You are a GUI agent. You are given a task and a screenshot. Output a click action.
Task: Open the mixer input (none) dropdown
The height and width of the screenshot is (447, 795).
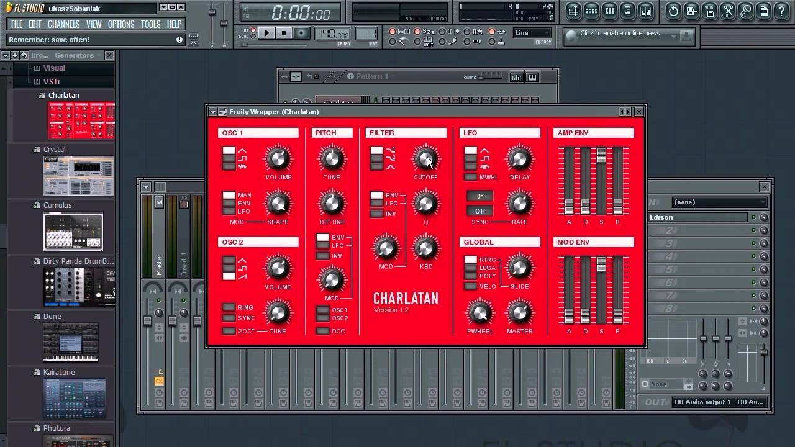coord(720,202)
